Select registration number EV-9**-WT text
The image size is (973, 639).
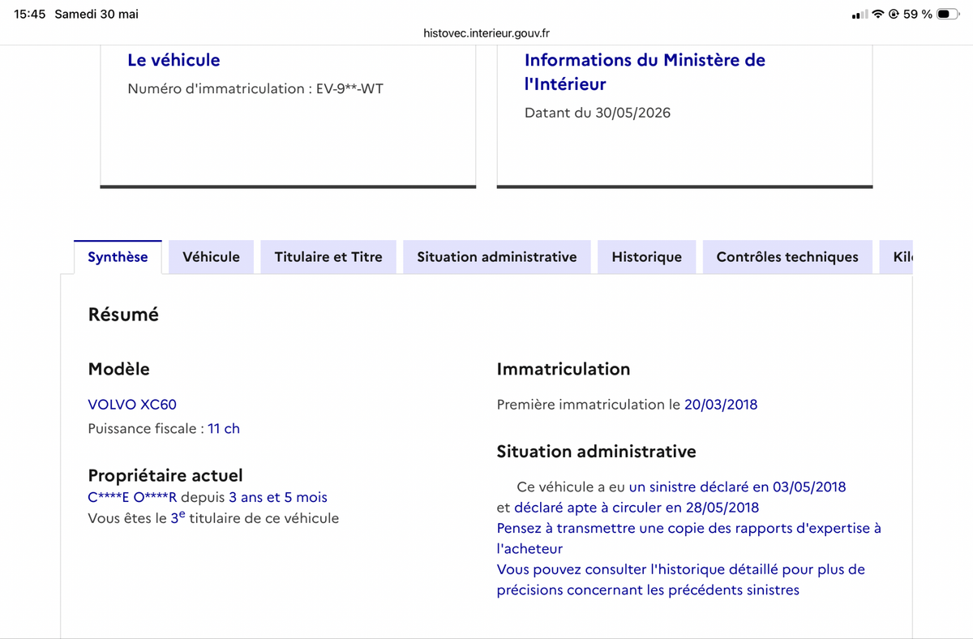[349, 88]
